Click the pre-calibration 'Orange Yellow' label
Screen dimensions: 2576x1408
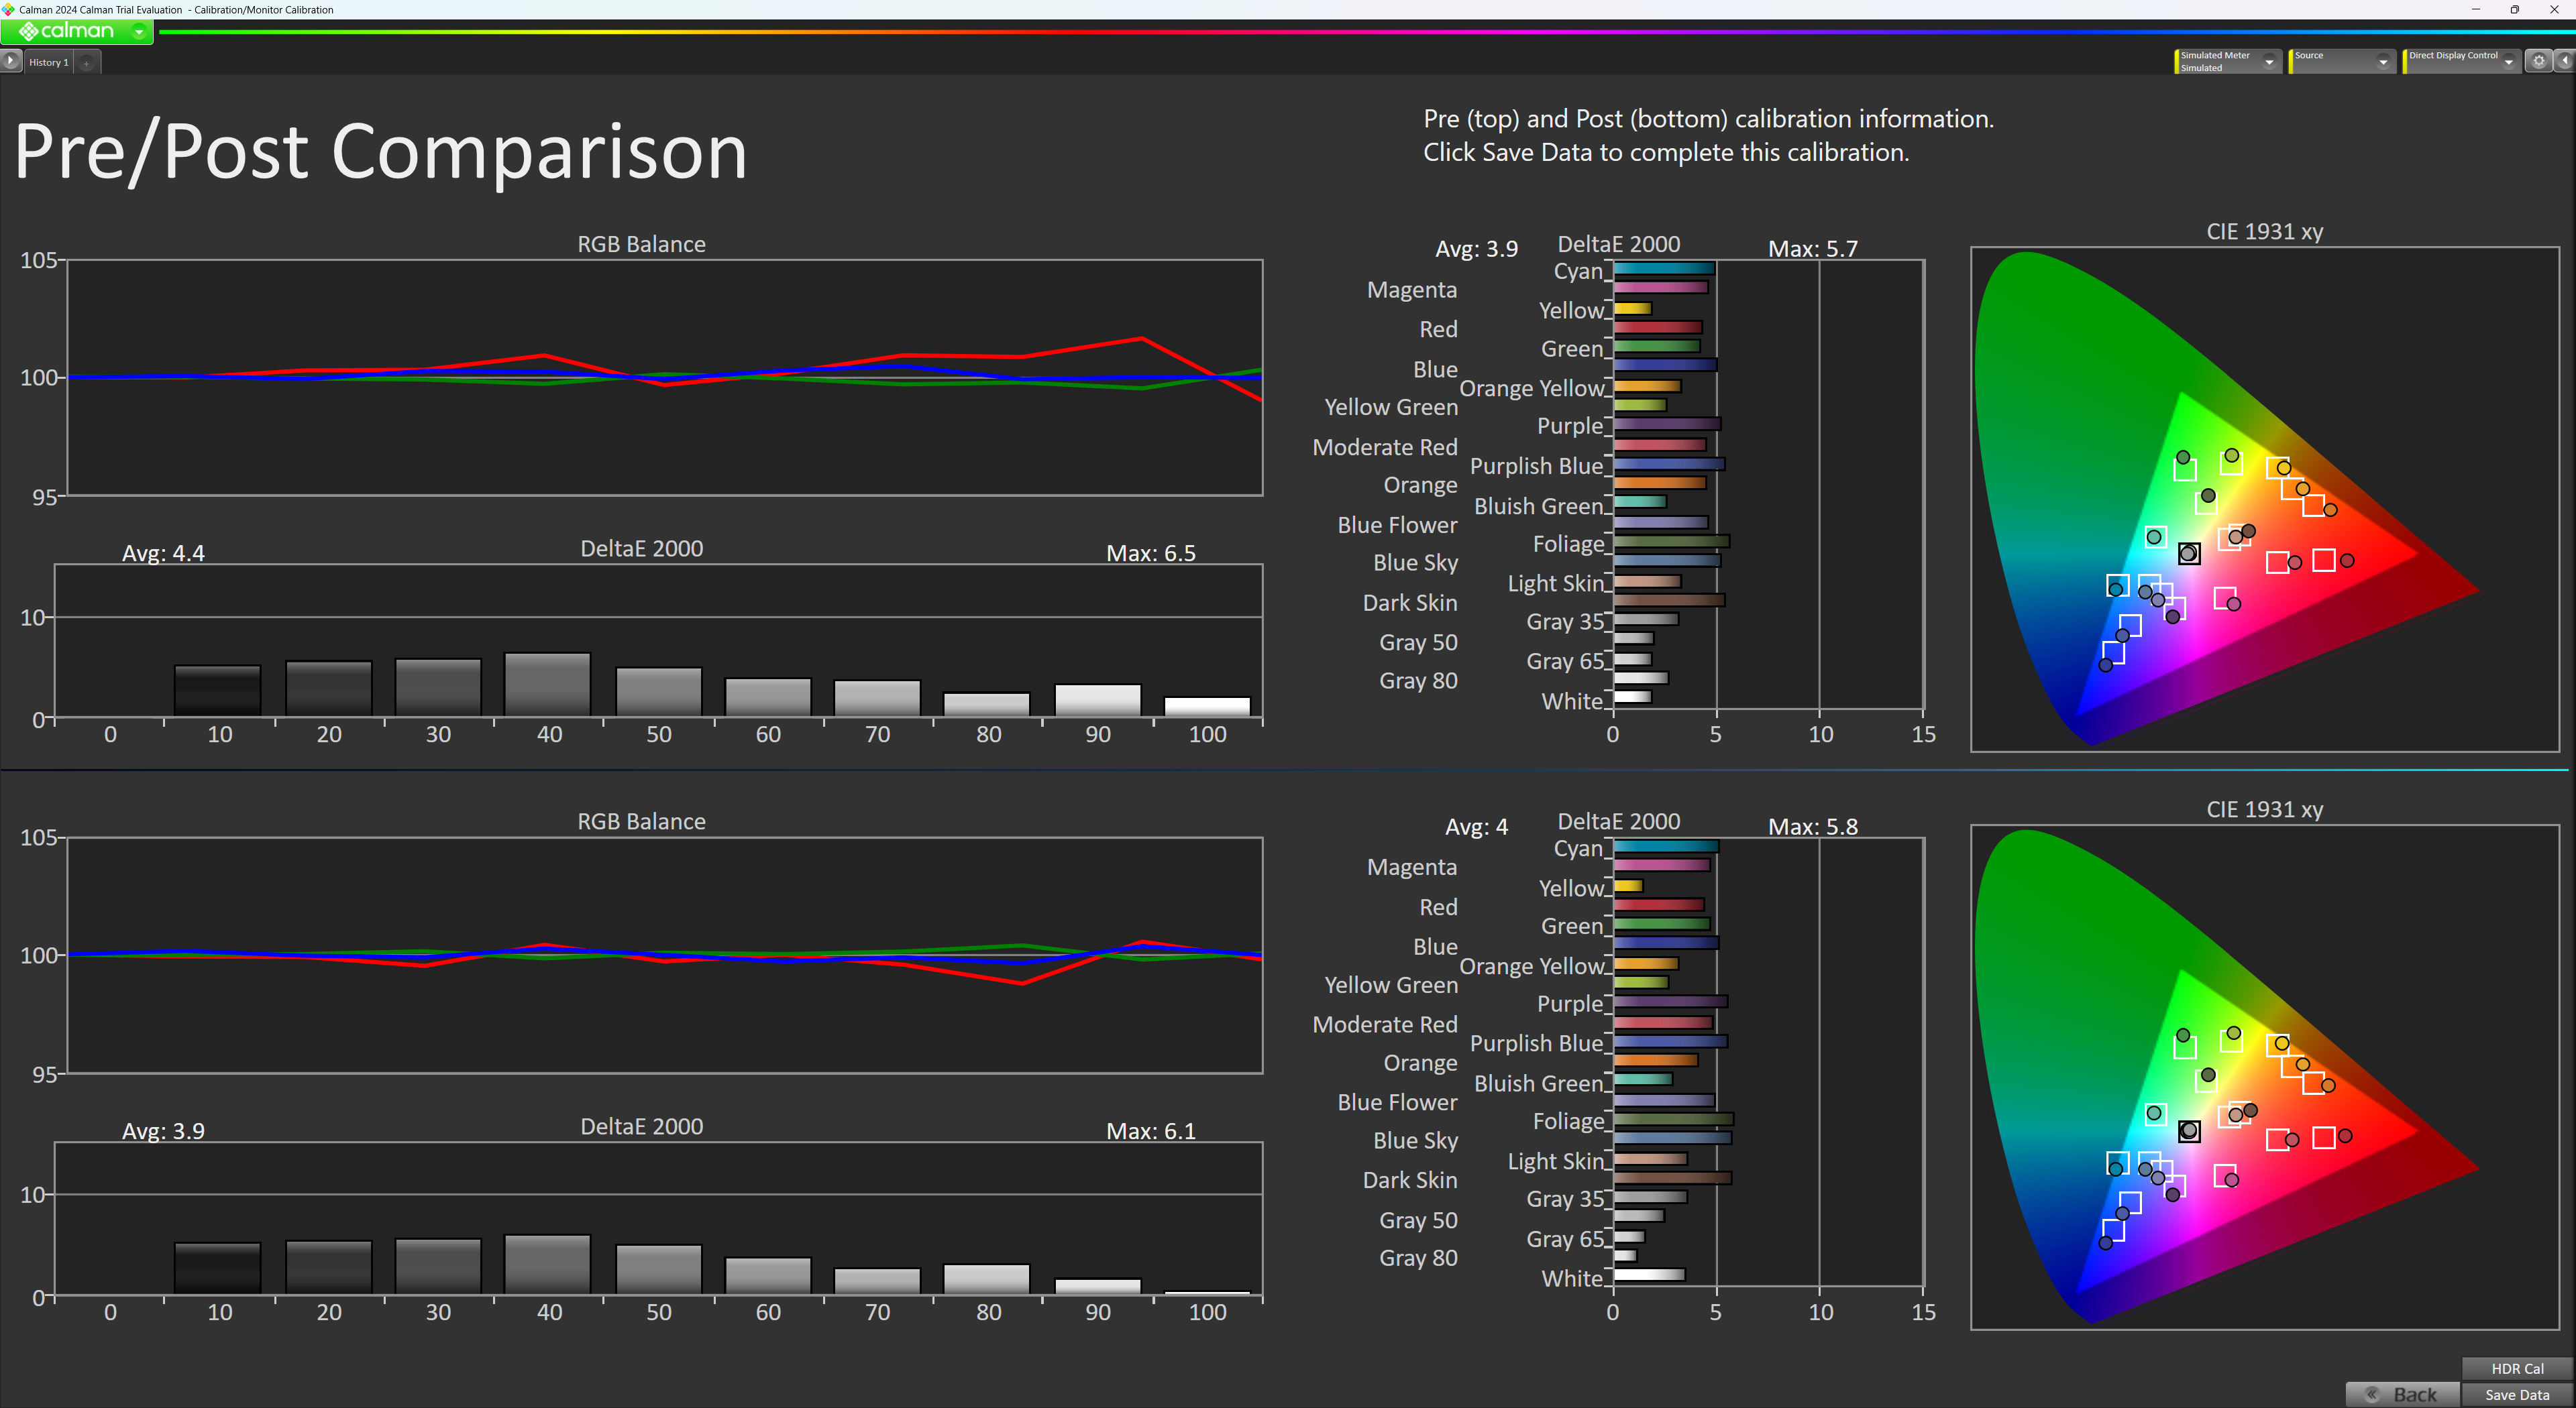tap(1531, 389)
